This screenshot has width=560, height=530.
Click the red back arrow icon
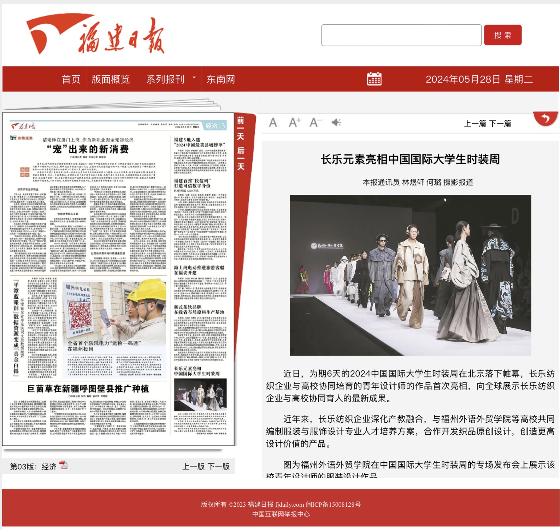click(x=545, y=119)
